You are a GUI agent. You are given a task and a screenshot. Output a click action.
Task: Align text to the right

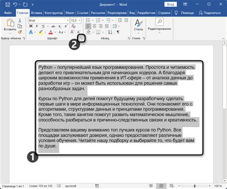[x=101, y=26]
